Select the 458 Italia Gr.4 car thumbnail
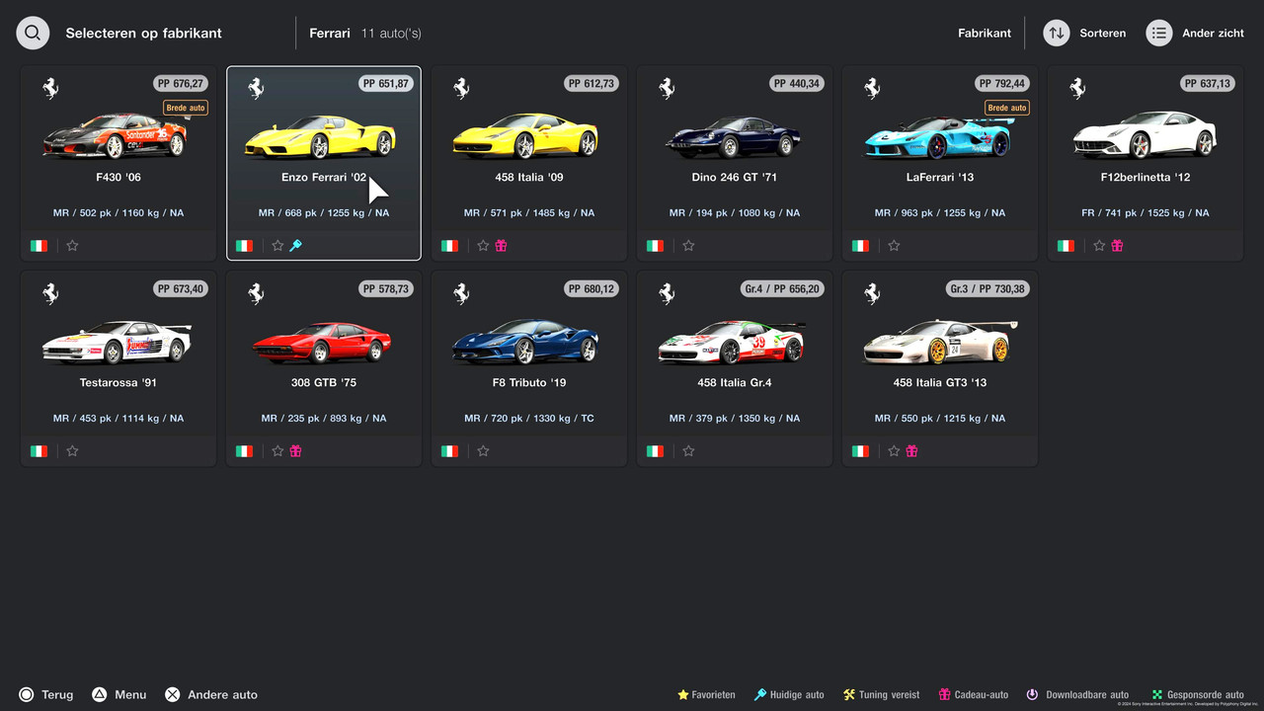1264x711 pixels. click(x=732, y=342)
